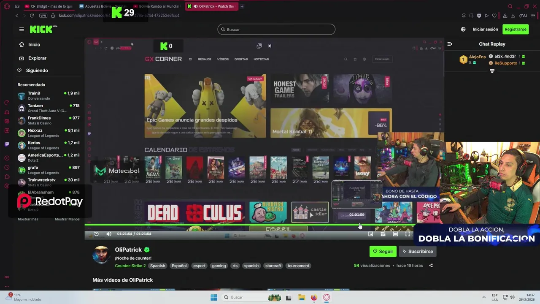Open the Opera easy setup menu
The height and width of the screenshot is (304, 540).
pos(533,16)
